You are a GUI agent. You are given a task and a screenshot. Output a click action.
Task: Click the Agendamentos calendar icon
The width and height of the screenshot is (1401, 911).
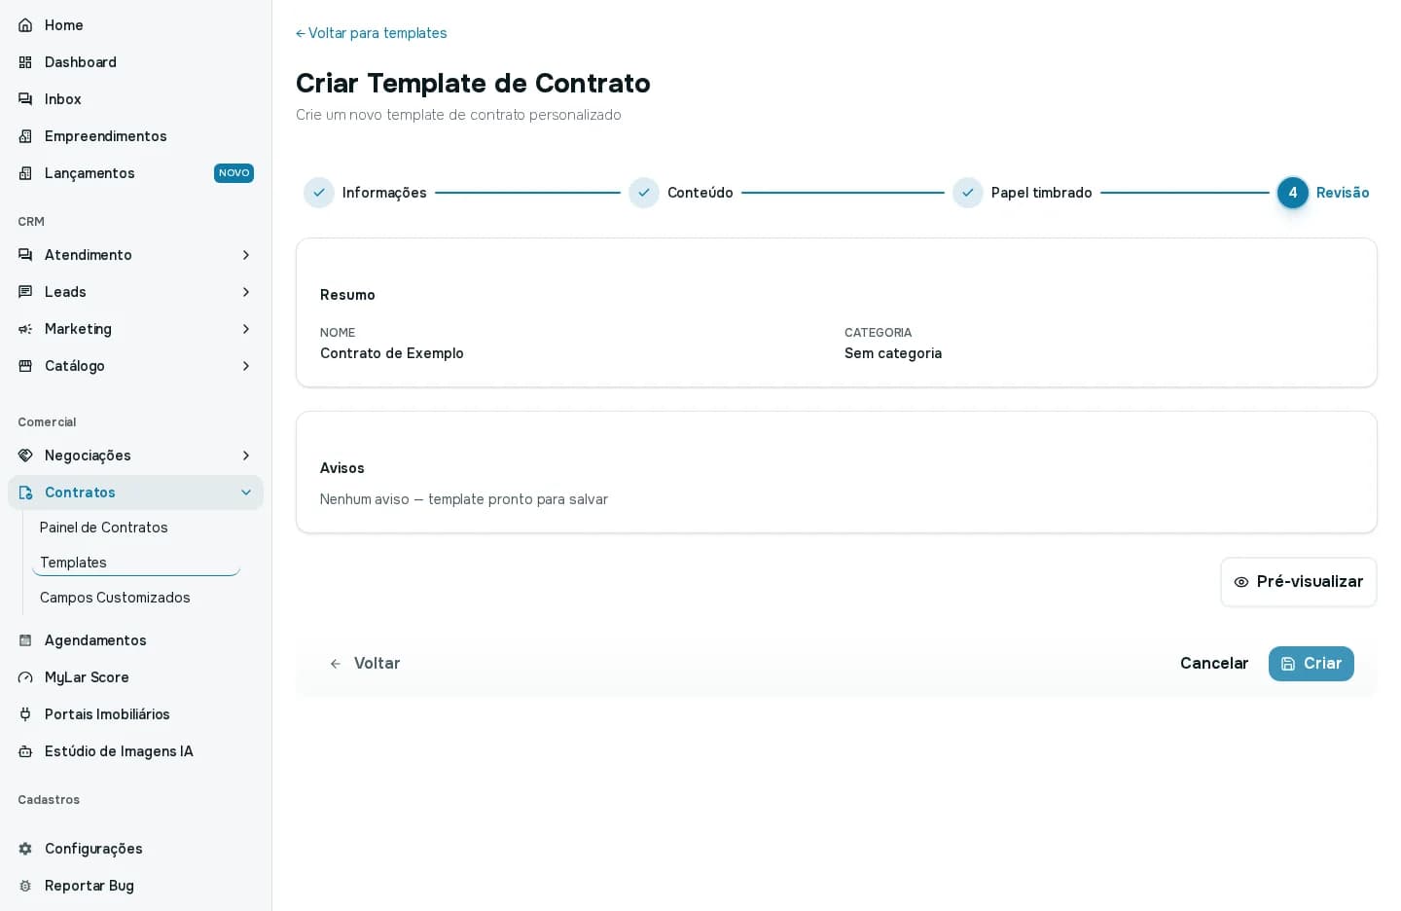click(25, 640)
